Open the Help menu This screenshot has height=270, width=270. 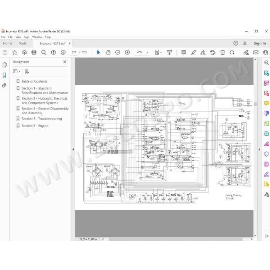pos(48,37)
